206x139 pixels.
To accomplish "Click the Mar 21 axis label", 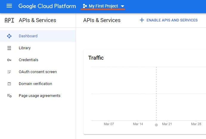I will point(167,124).
